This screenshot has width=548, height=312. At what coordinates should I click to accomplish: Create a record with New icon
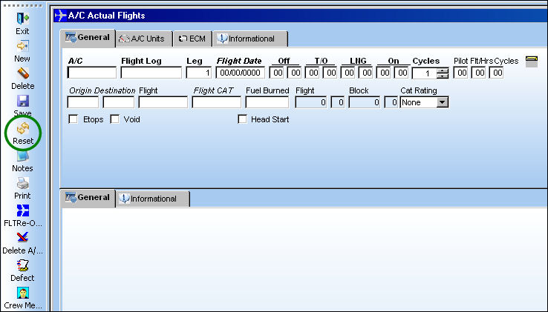[x=23, y=46]
